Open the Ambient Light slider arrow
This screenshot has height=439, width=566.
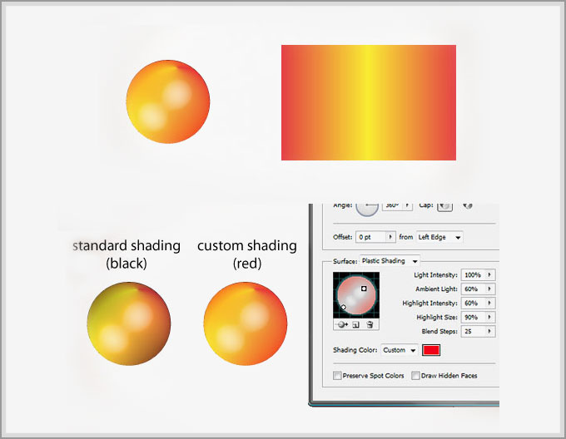[489, 289]
